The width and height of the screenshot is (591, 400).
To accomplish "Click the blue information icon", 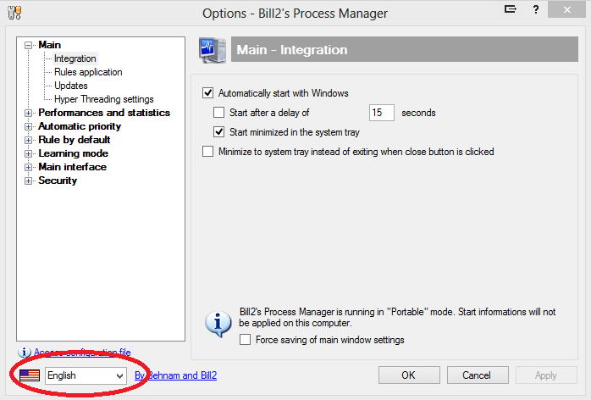I will pyautogui.click(x=218, y=323).
